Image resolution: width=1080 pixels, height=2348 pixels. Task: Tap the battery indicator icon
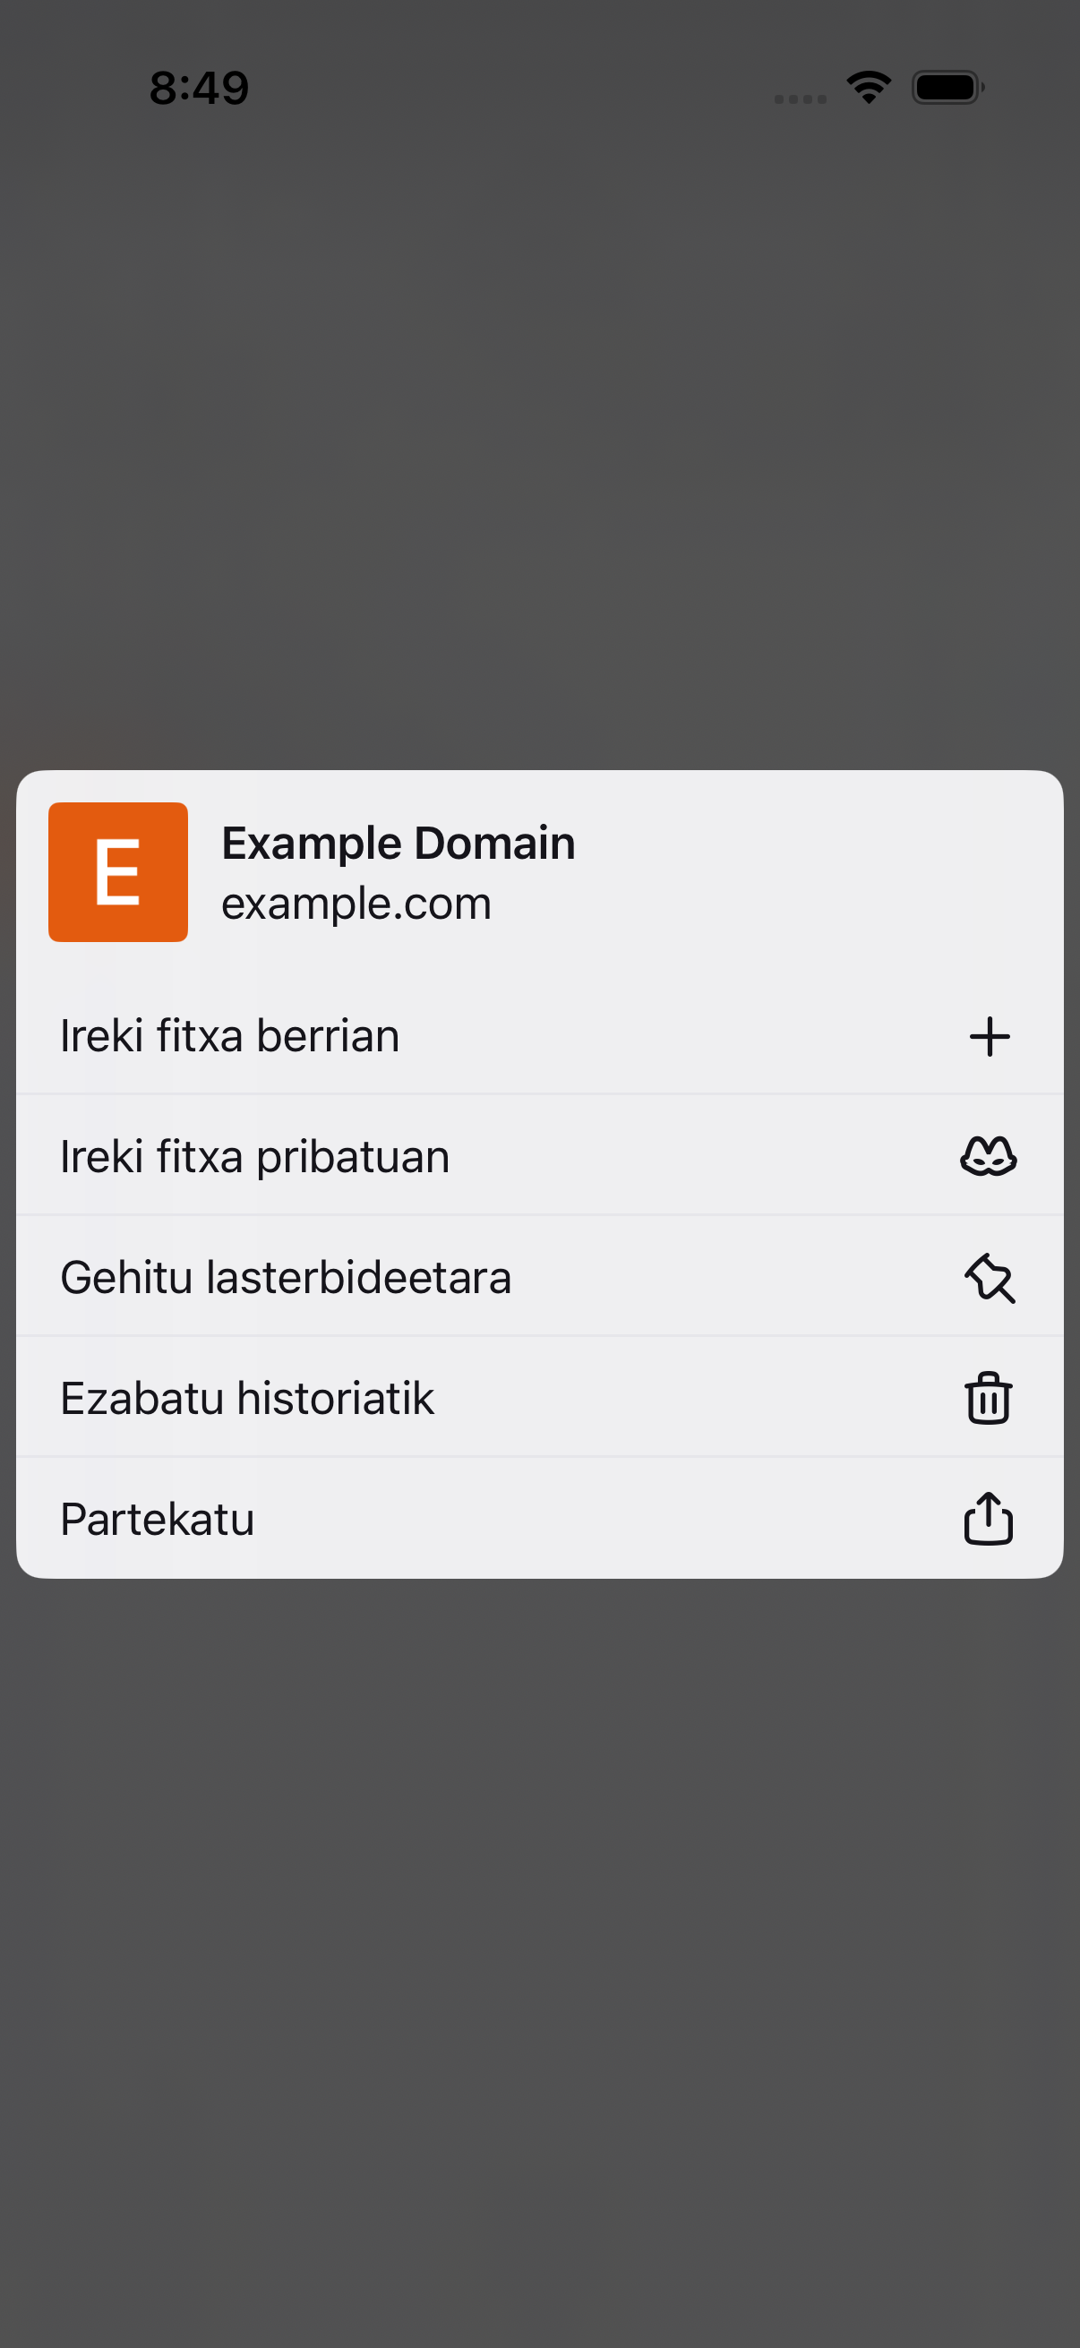coord(947,88)
